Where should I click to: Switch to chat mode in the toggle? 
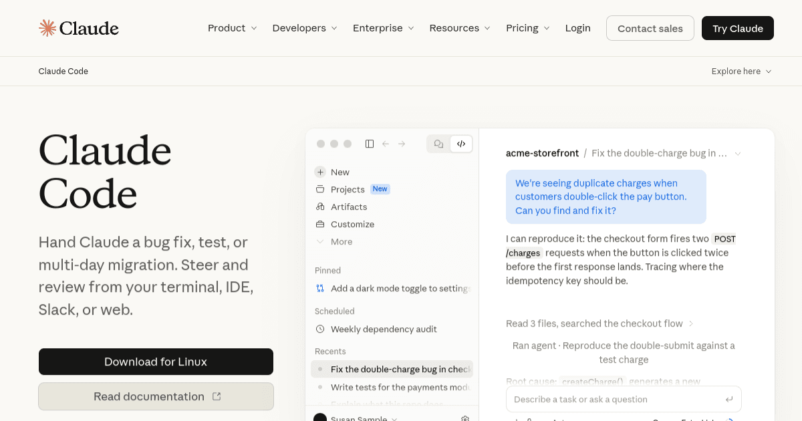(438, 144)
